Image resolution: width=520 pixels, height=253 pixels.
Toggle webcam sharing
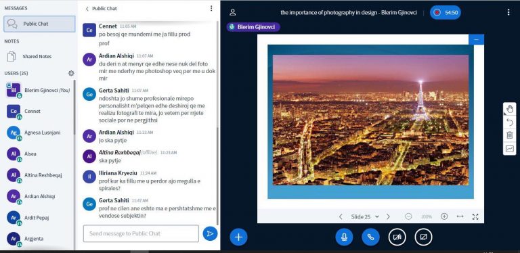pos(397,237)
